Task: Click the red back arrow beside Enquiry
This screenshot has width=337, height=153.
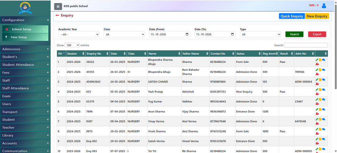Action: (x=57, y=15)
